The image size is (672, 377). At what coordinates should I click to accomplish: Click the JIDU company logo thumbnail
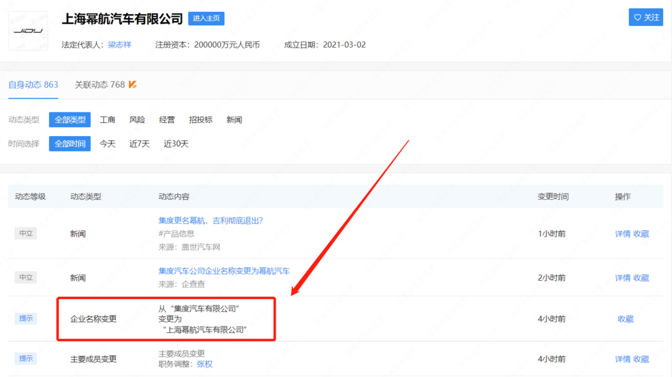28,31
